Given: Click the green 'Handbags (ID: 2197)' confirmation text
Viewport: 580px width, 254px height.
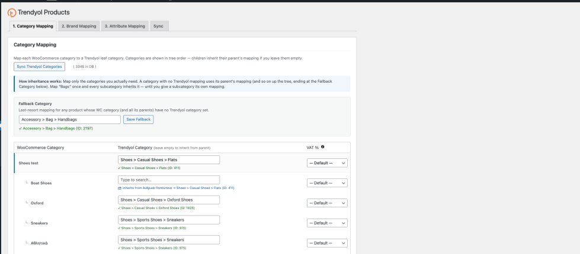Looking at the screenshot, I should click(56, 128).
